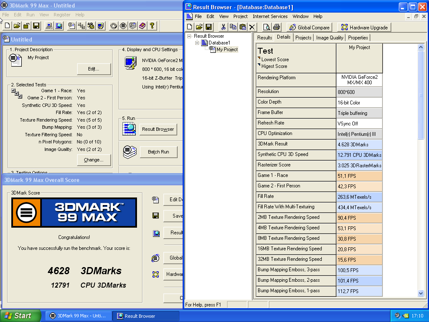Switch to the Results tab
The height and width of the screenshot is (322, 429).
(265, 38)
